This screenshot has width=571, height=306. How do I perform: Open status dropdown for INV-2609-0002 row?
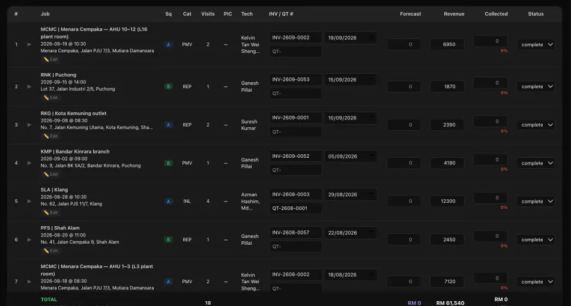click(536, 45)
